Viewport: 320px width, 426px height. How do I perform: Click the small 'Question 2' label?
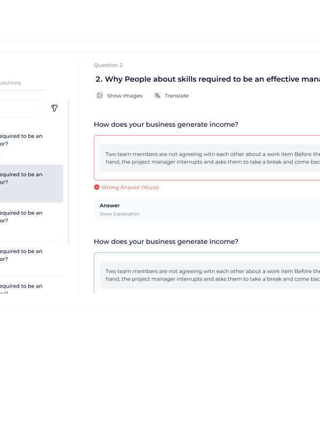click(108, 65)
